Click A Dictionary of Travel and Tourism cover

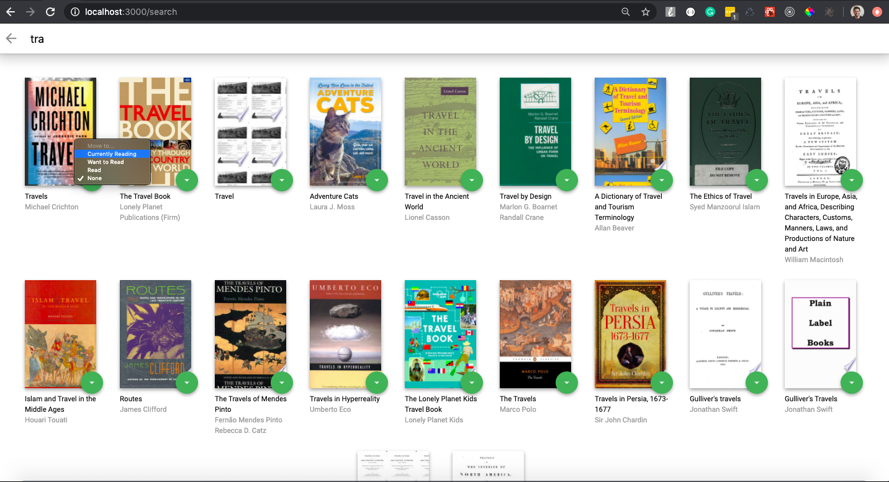[630, 132]
